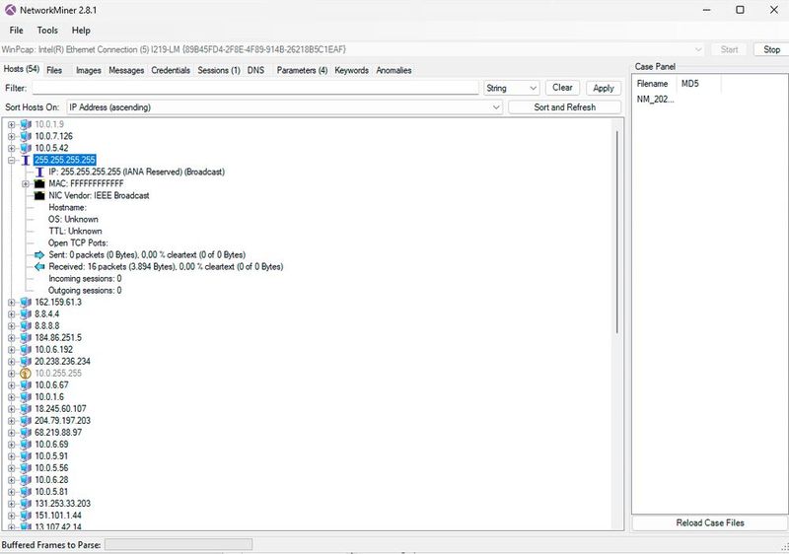Click the Stop capture button

click(771, 49)
